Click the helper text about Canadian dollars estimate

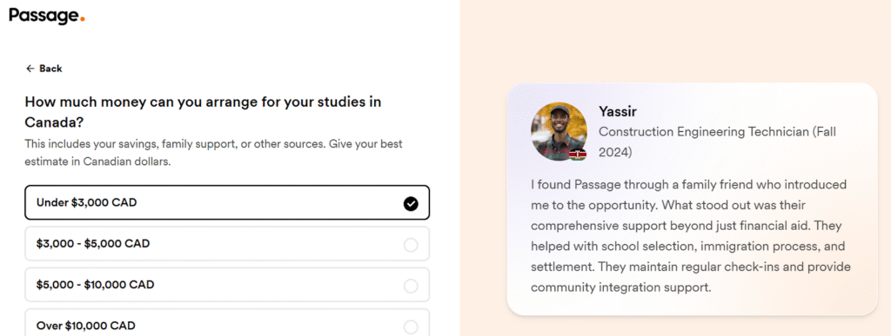pos(213,153)
